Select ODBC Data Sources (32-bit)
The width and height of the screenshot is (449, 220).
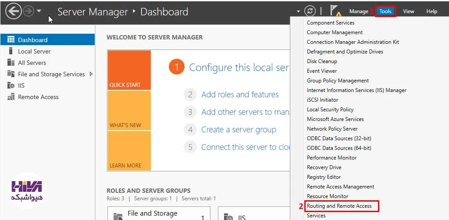click(x=339, y=138)
